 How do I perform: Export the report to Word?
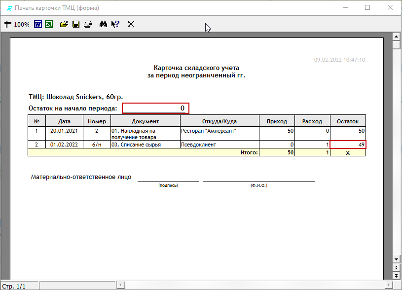(x=38, y=24)
